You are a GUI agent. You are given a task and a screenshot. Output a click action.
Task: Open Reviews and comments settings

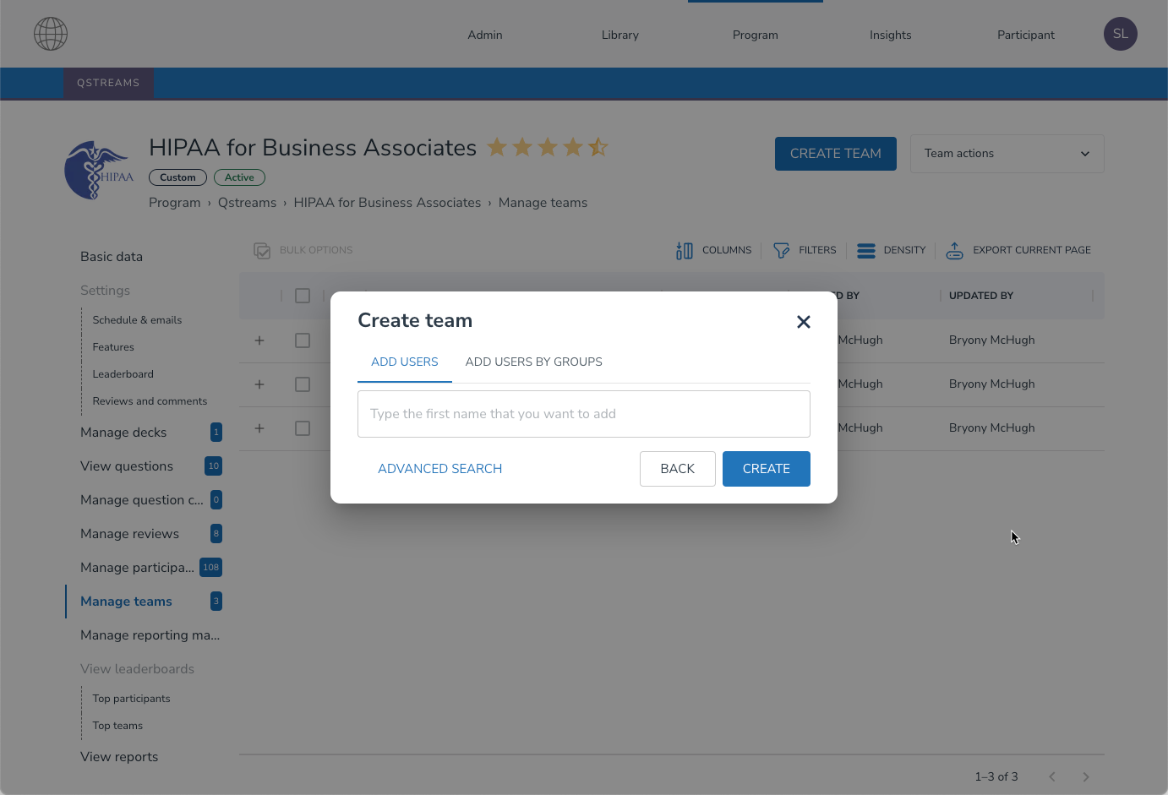pos(150,401)
